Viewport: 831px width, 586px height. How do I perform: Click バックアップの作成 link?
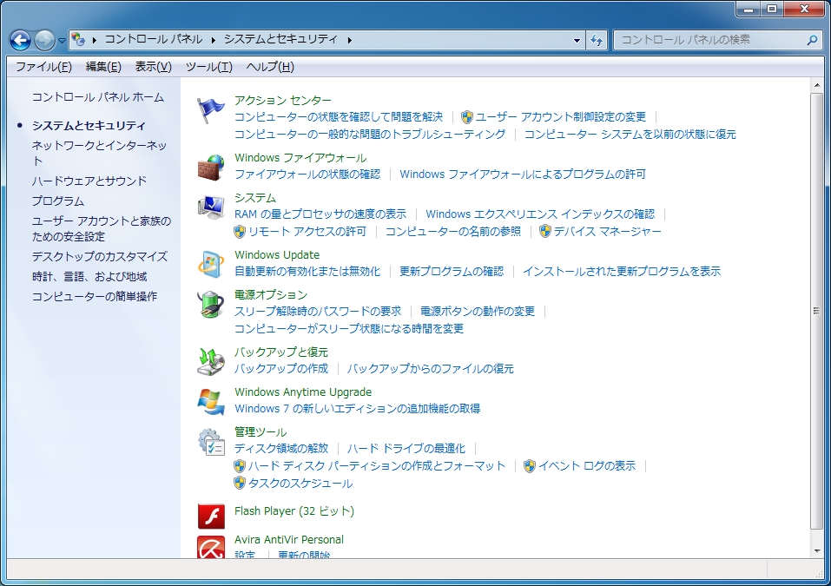(x=281, y=368)
